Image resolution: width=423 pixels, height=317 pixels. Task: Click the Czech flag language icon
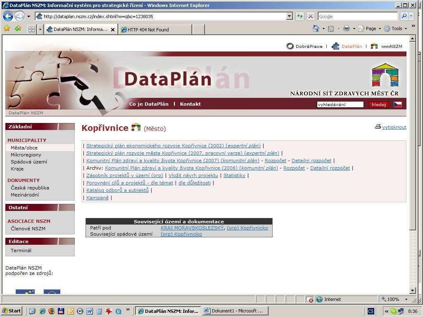(x=398, y=104)
